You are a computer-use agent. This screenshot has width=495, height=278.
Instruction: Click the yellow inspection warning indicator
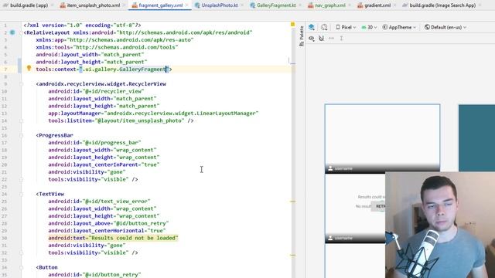[292, 24]
